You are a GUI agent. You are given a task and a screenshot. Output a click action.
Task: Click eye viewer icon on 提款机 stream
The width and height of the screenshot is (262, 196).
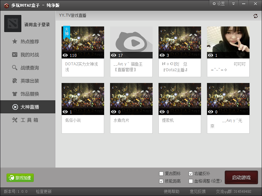click(x=162, y=112)
